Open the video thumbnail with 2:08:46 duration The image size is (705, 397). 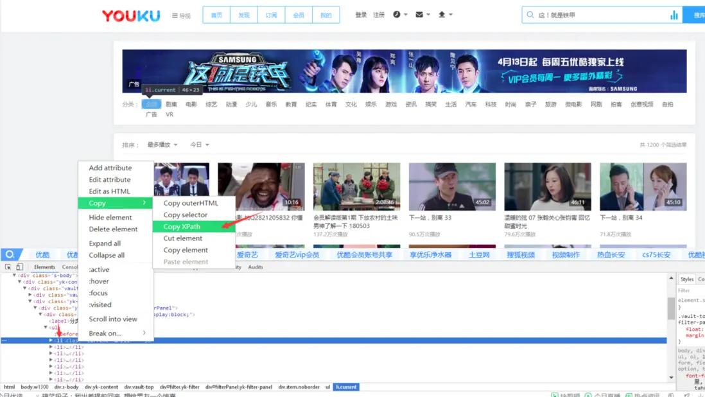[x=356, y=186]
